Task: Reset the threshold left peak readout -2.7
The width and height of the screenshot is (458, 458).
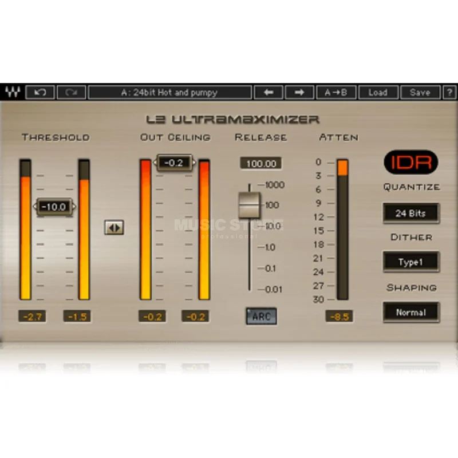Action: (x=32, y=317)
